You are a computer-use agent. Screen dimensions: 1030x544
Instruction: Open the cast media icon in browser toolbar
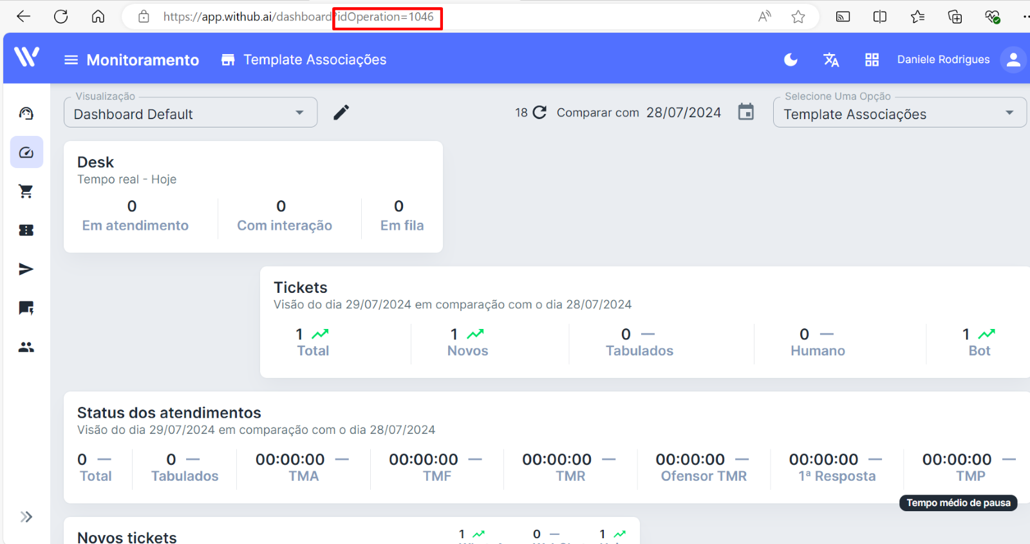tap(843, 17)
